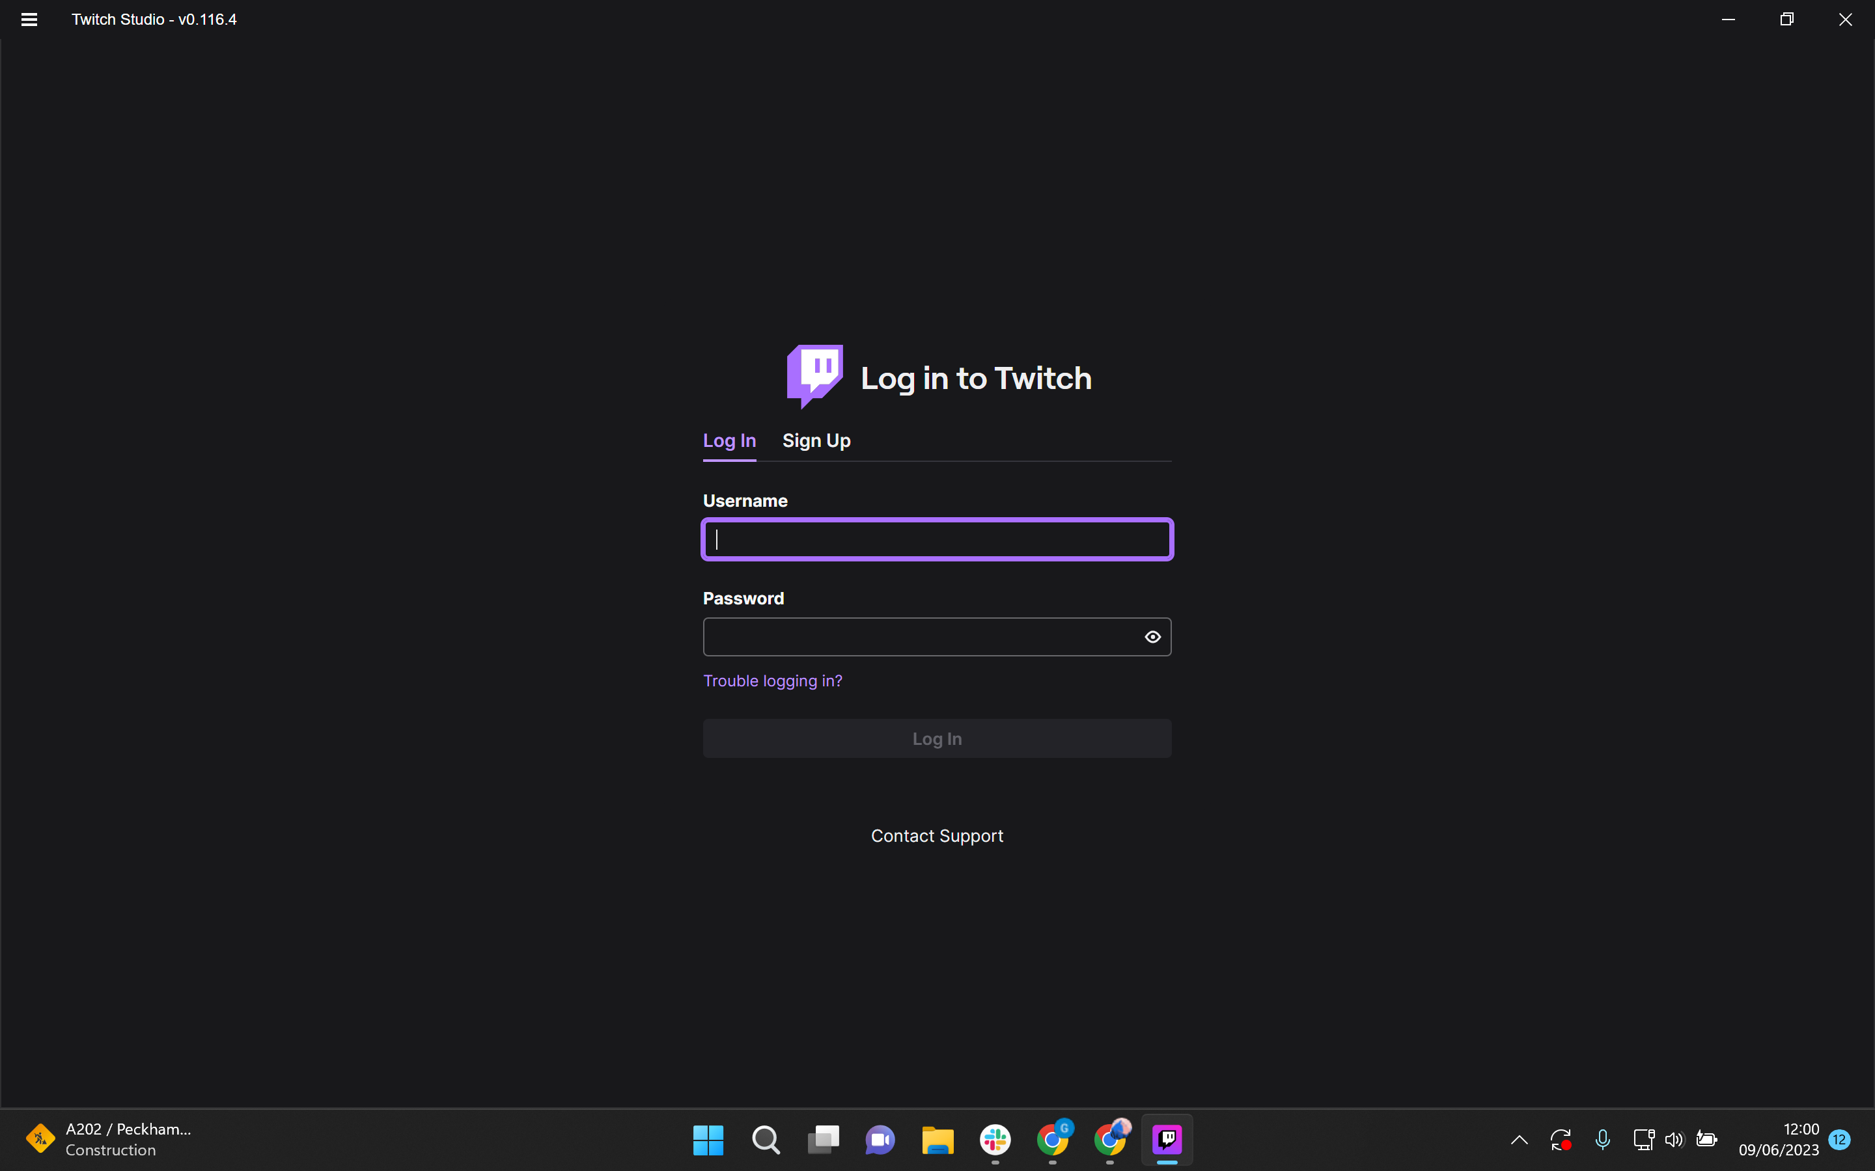Focus the Username input field
Viewport: 1875px width, 1171px height.
(x=937, y=539)
